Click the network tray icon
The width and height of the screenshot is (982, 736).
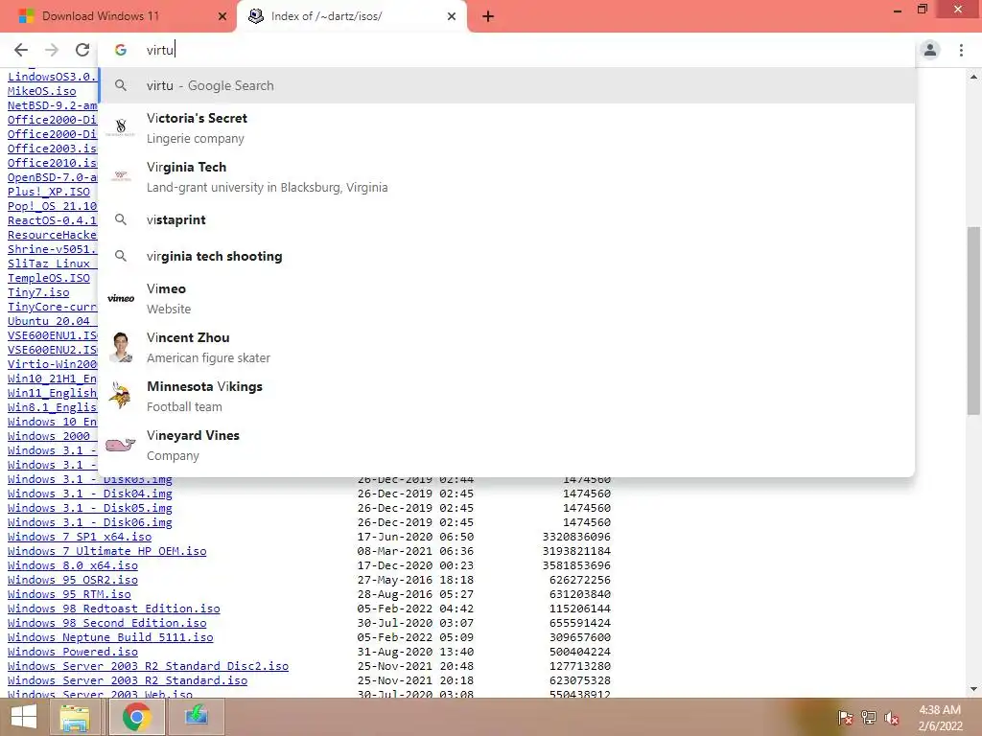click(868, 718)
